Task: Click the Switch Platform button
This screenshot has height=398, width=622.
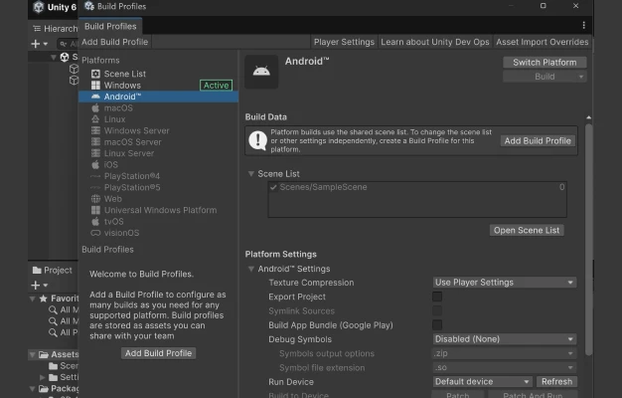Action: pos(544,63)
